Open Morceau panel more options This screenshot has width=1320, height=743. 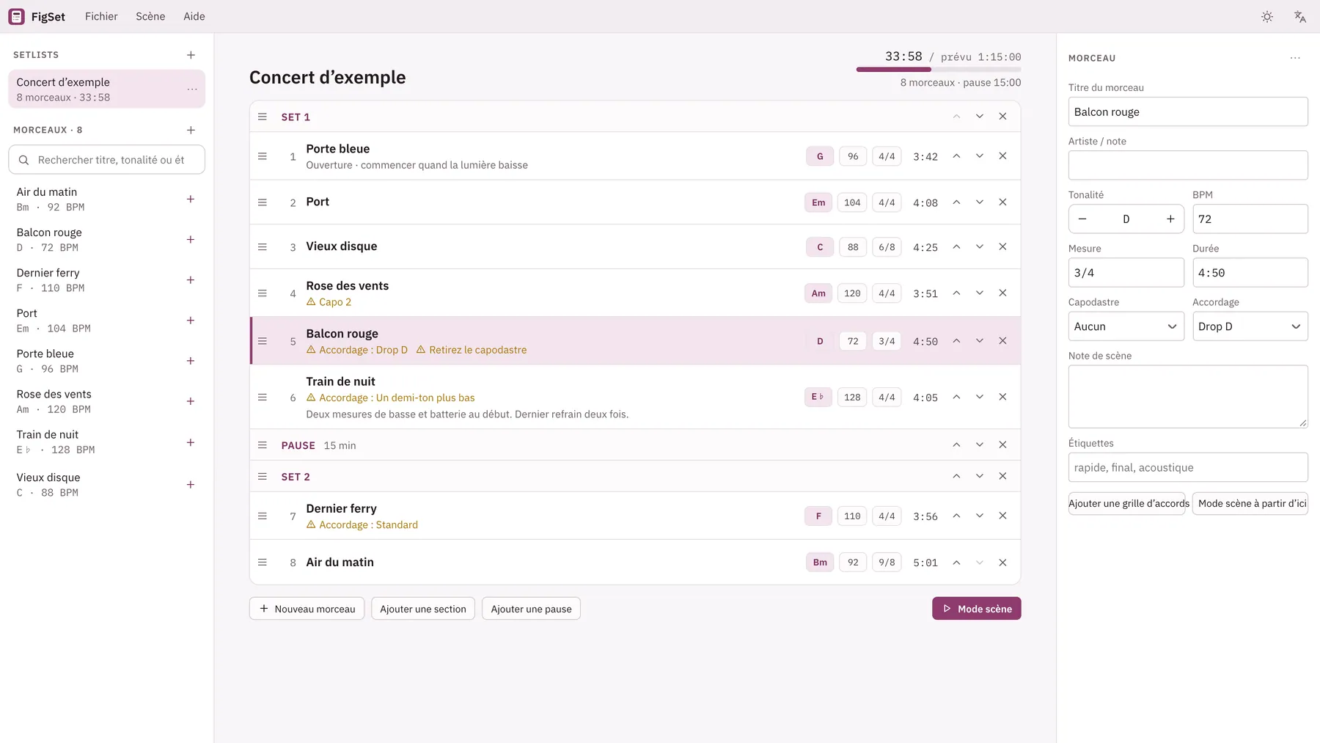tap(1295, 58)
